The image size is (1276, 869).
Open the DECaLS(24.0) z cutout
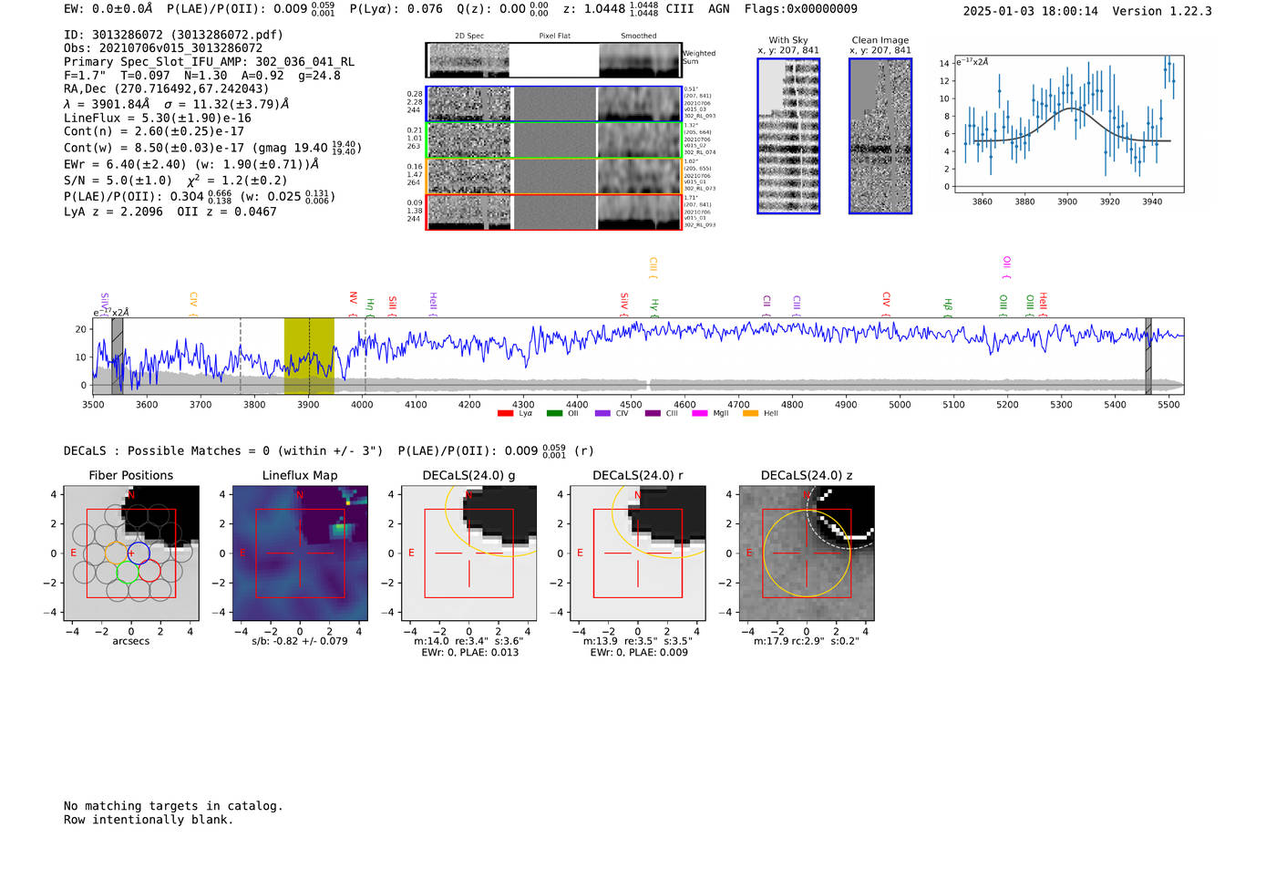[807, 553]
